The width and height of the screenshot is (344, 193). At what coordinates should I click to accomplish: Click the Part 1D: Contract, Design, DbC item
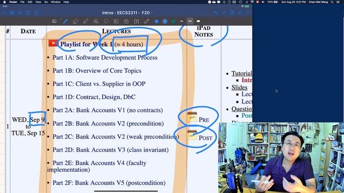pyautogui.click(x=94, y=97)
